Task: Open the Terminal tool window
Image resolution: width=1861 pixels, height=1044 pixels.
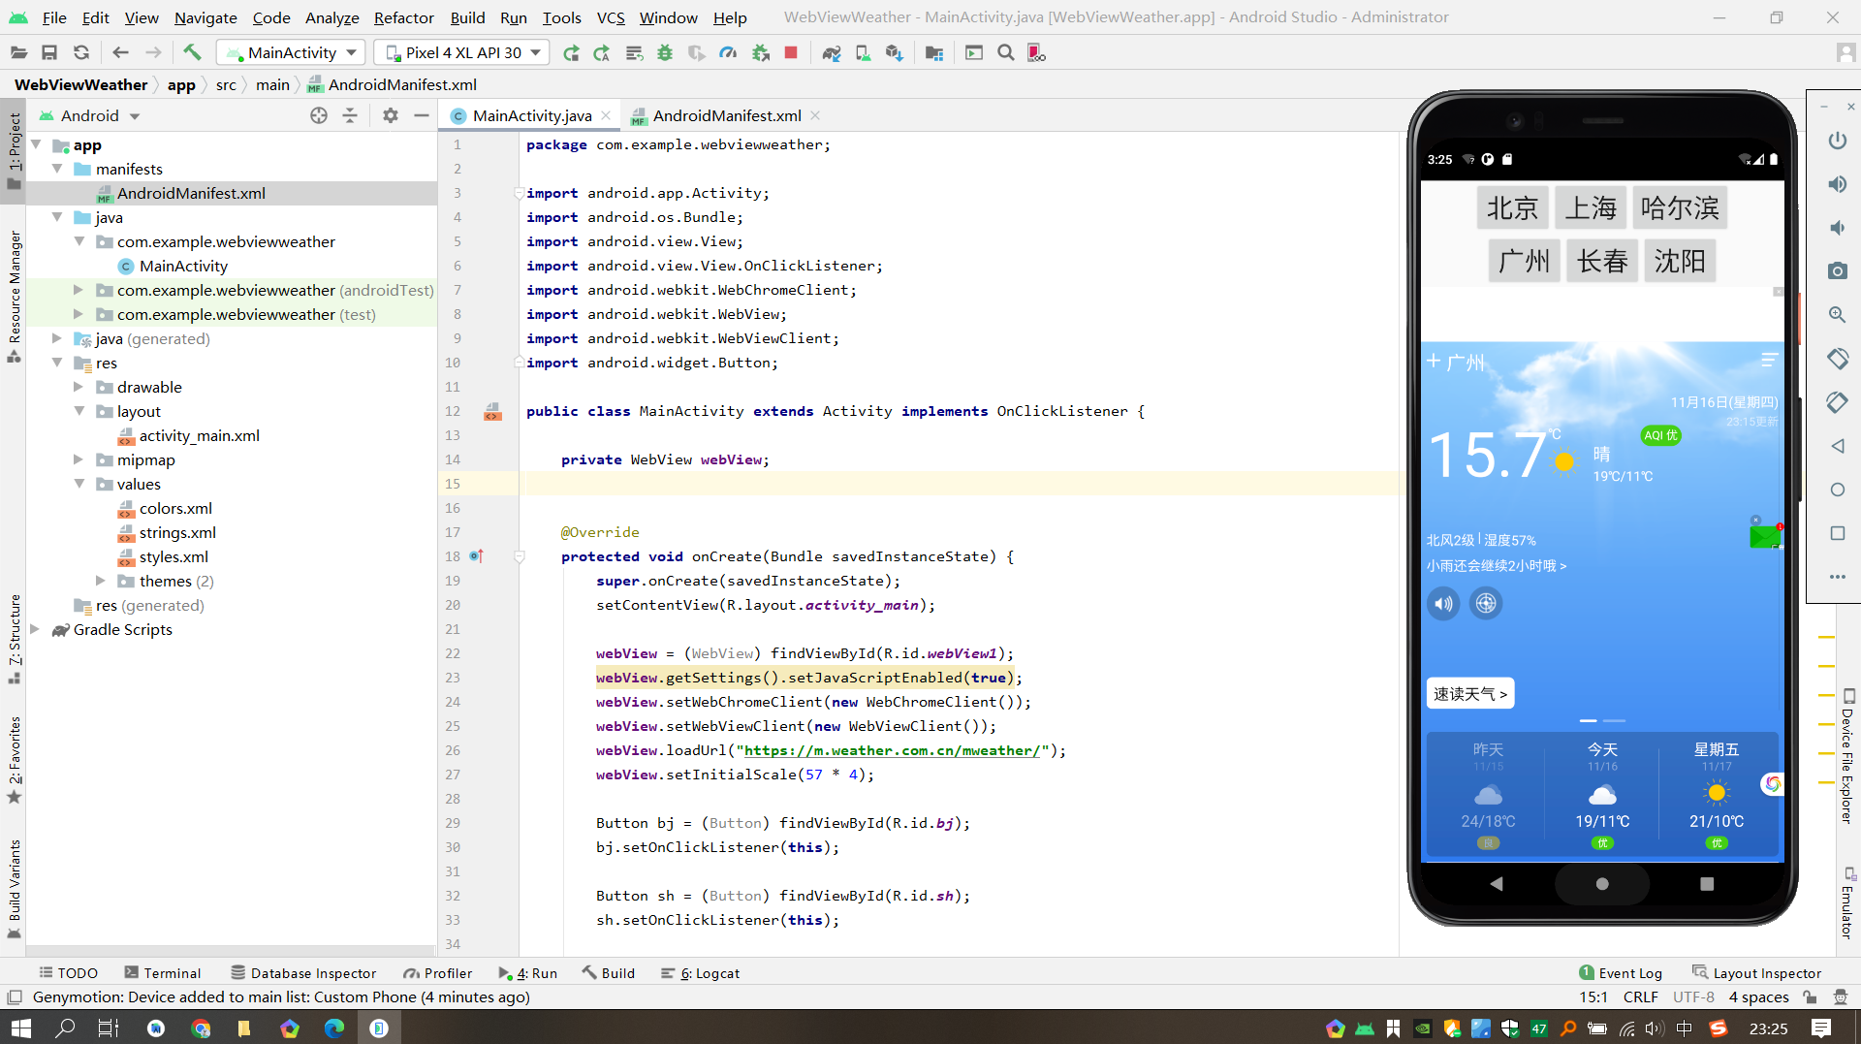Action: point(163,973)
